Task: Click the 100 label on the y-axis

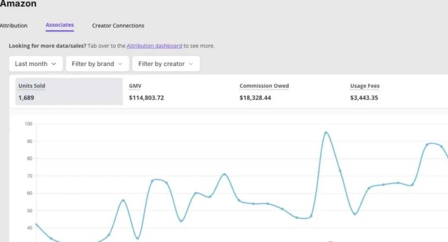Action: point(28,124)
